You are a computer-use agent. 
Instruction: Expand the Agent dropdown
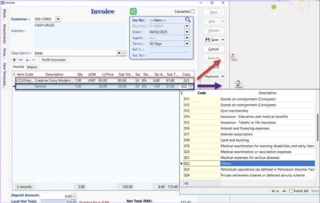coord(187,38)
